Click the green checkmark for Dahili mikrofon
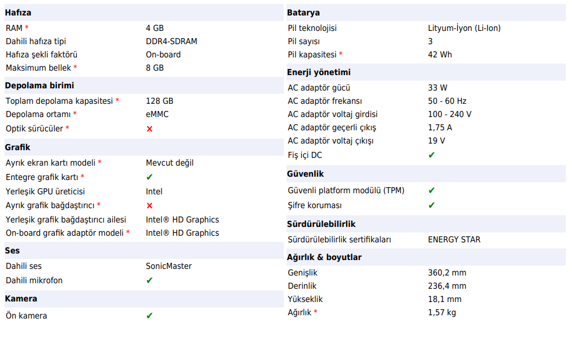Screen dimensions: 572x339 click(149, 280)
